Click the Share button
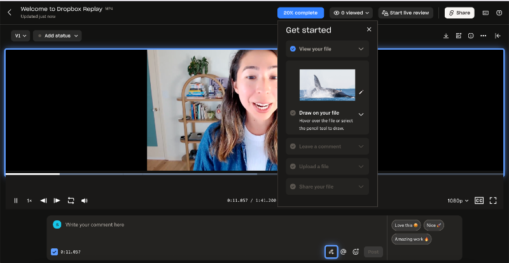Screen dimensions: 509x263 pyautogui.click(x=459, y=13)
